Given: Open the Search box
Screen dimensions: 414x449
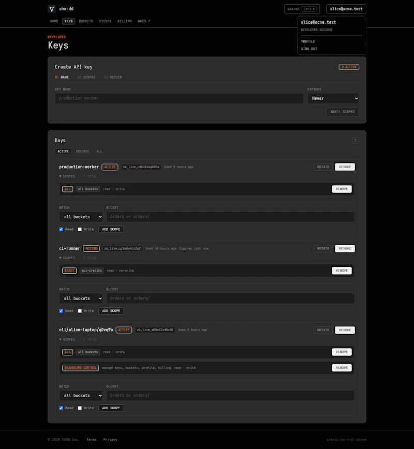Looking at the screenshot, I should click(x=302, y=9).
